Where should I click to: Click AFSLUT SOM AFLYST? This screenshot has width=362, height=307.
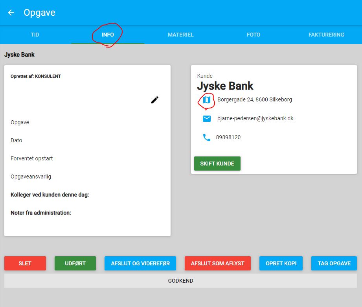[217, 263]
